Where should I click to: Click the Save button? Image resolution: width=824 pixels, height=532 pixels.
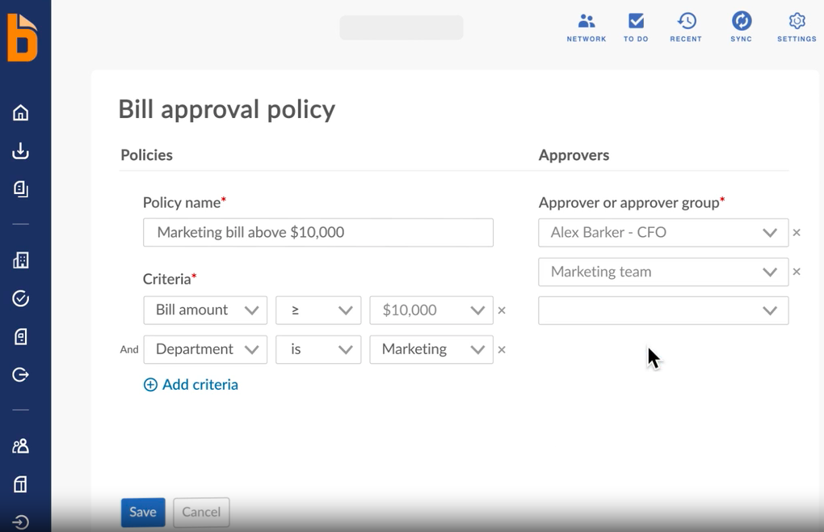[x=143, y=512]
